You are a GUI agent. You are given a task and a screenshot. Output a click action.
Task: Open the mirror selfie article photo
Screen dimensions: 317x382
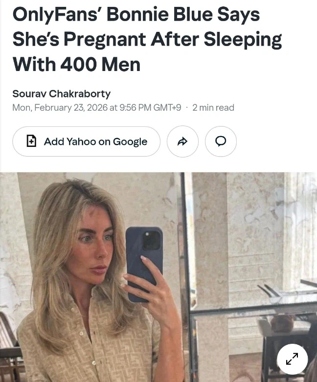158,277
